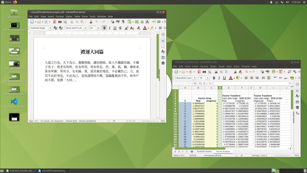Viewport: 307px width, 173px height.
Task: Click column D header in Calc
Action: 220,88
